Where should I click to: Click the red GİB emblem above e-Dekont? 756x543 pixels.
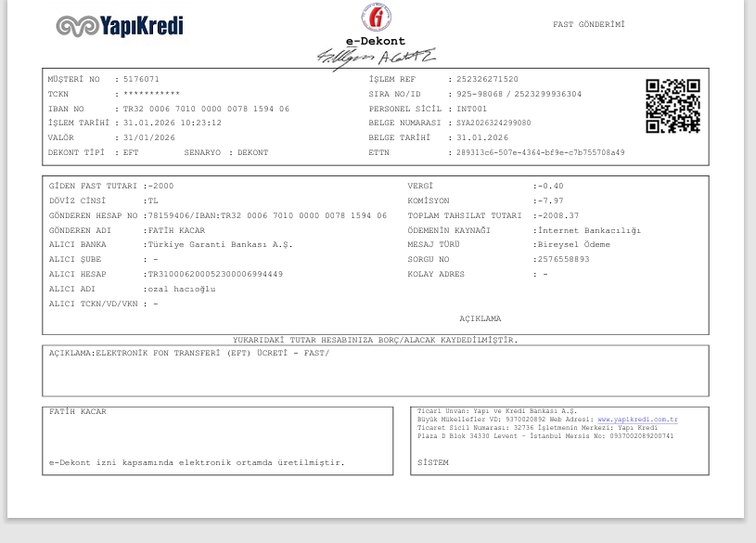pos(376,18)
